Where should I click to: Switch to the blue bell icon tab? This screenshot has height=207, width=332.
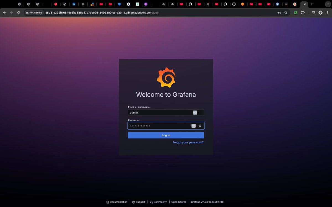(277, 4)
